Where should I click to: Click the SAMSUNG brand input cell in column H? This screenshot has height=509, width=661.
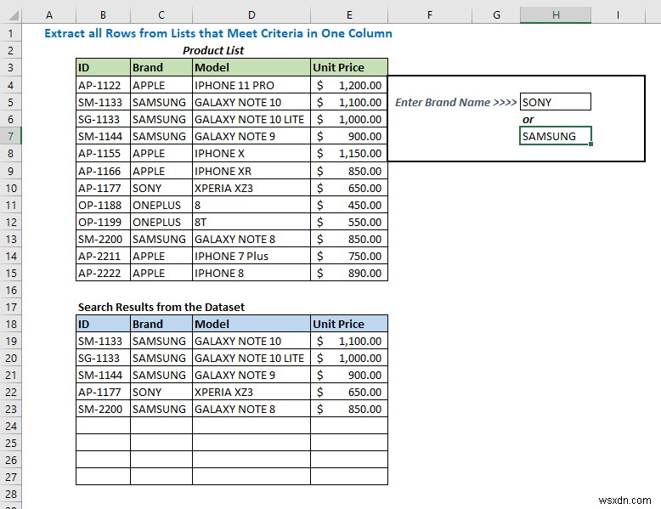click(556, 136)
